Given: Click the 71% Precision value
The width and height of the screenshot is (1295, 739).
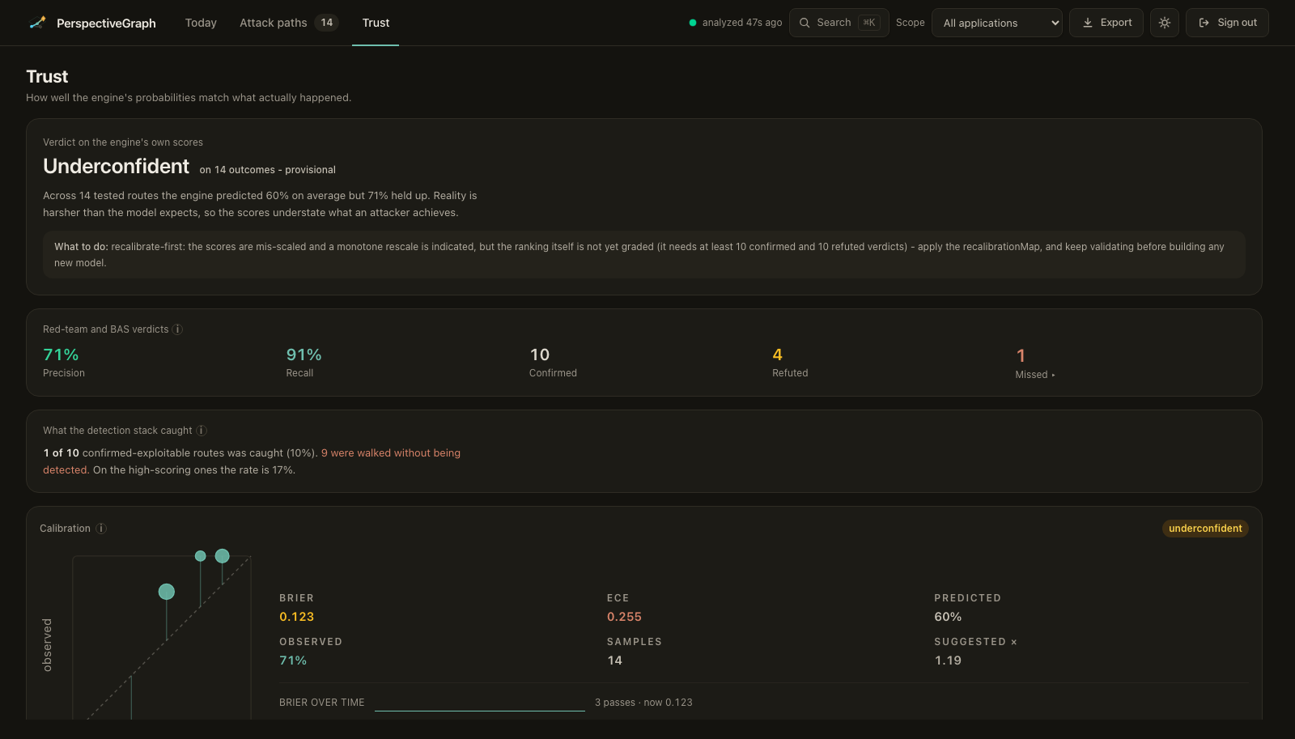Looking at the screenshot, I should click(61, 355).
